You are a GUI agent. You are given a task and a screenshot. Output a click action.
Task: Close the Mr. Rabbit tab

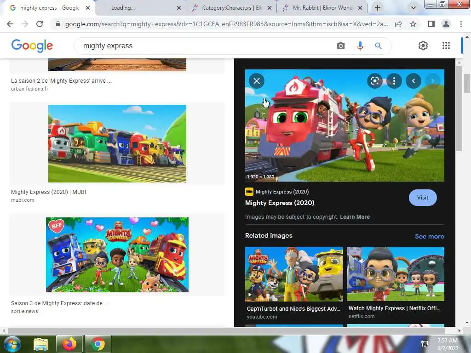click(360, 8)
